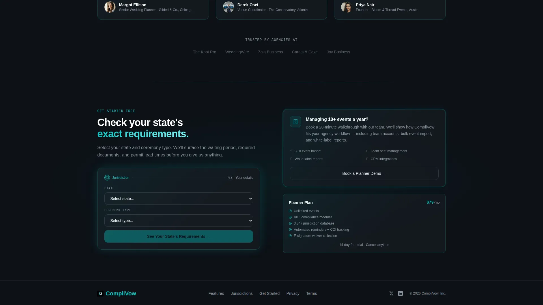Click the step 01 Jurisdiction circle indicator
The width and height of the screenshot is (543, 305).
click(107, 178)
